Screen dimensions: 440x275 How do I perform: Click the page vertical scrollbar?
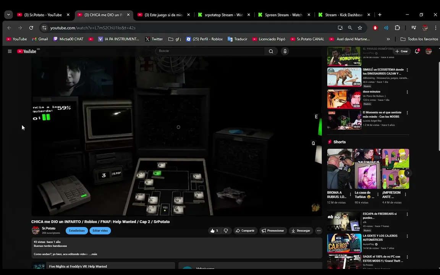438,107
